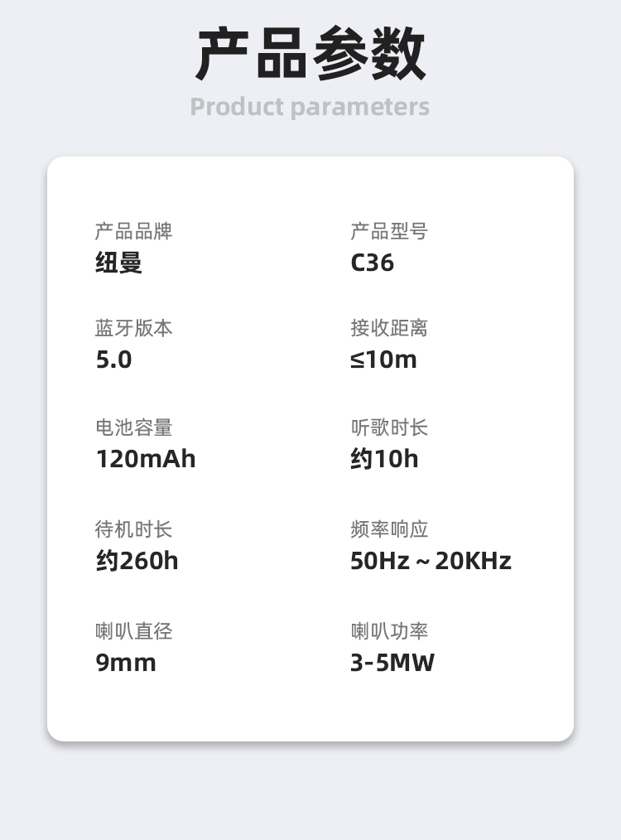Viewport: 621px width, 840px height.
Task: Click the 9mm speaker diameter value
Action: (x=126, y=663)
